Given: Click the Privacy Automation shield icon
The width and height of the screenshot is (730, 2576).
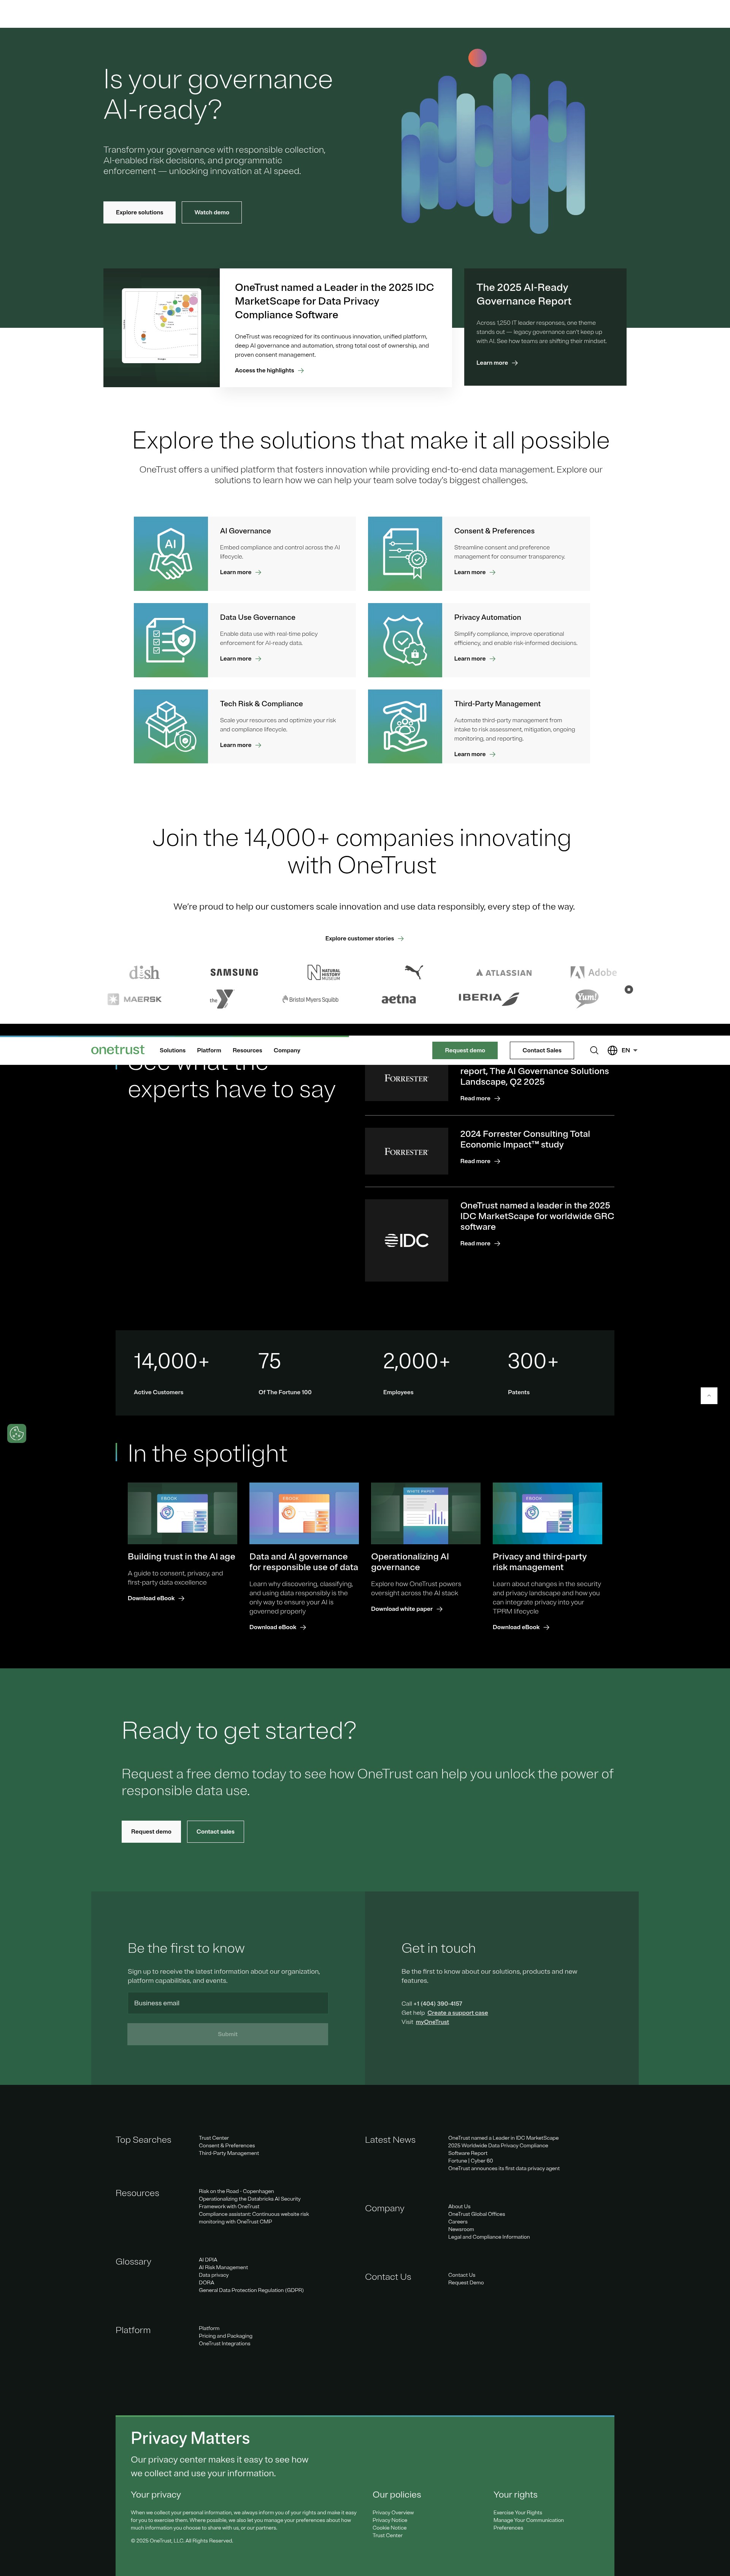Looking at the screenshot, I should click(405, 640).
